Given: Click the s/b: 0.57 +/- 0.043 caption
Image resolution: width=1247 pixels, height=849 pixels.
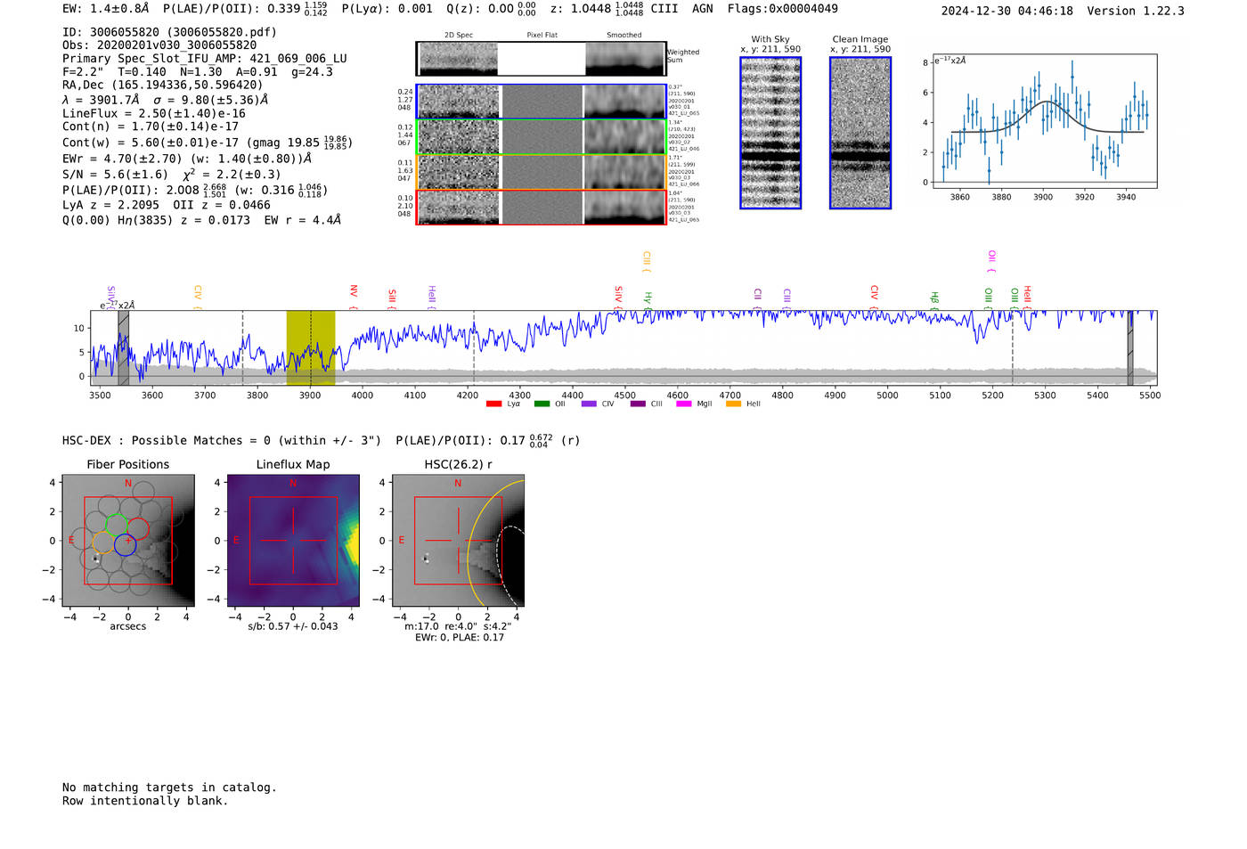Looking at the screenshot, I should click(x=293, y=626).
